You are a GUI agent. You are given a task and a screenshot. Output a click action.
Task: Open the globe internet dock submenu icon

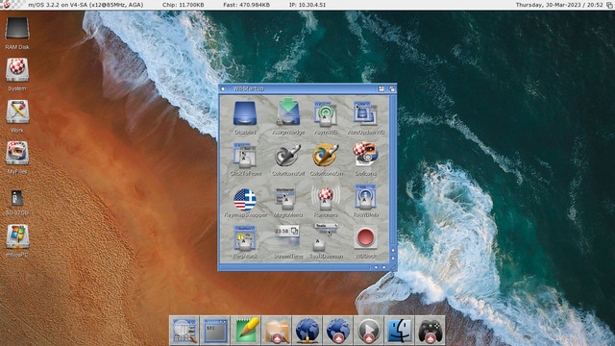point(338,331)
